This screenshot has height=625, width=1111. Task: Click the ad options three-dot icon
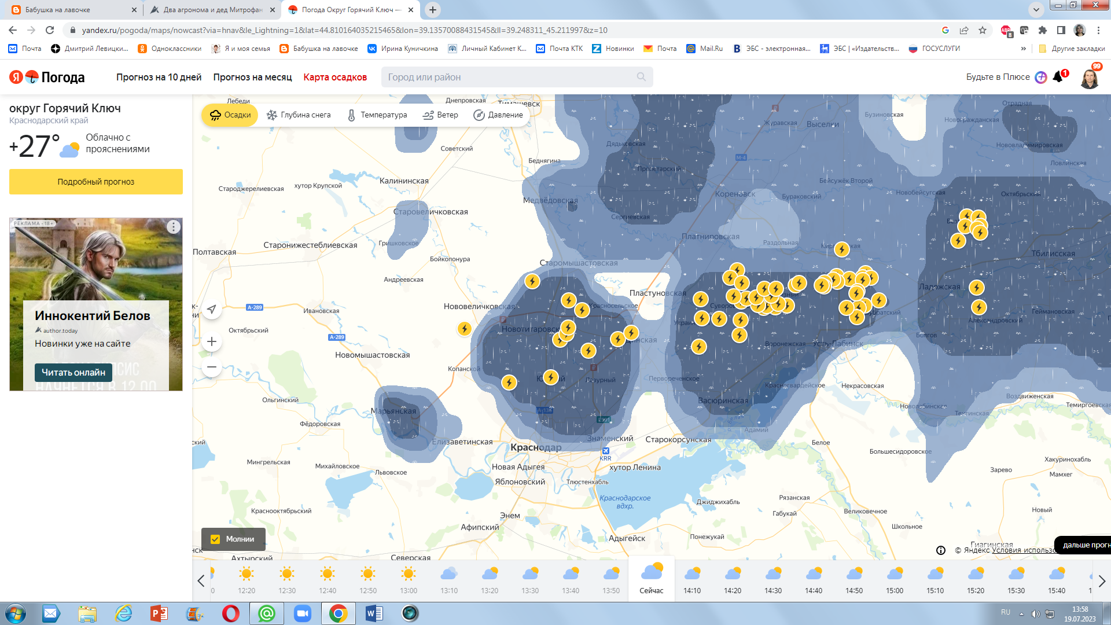[173, 227]
